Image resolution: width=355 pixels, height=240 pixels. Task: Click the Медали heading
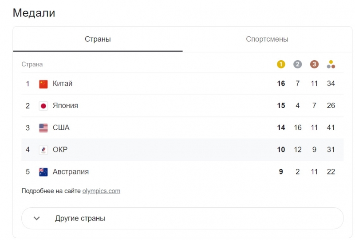pos(34,13)
